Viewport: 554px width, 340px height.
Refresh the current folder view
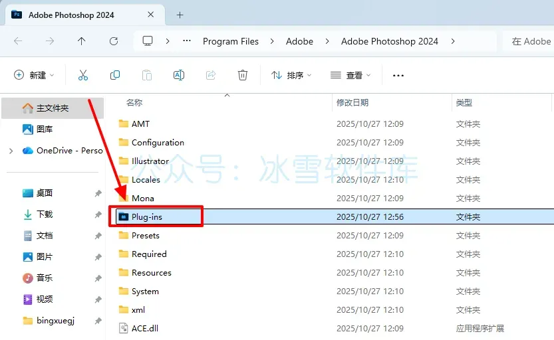tap(114, 41)
